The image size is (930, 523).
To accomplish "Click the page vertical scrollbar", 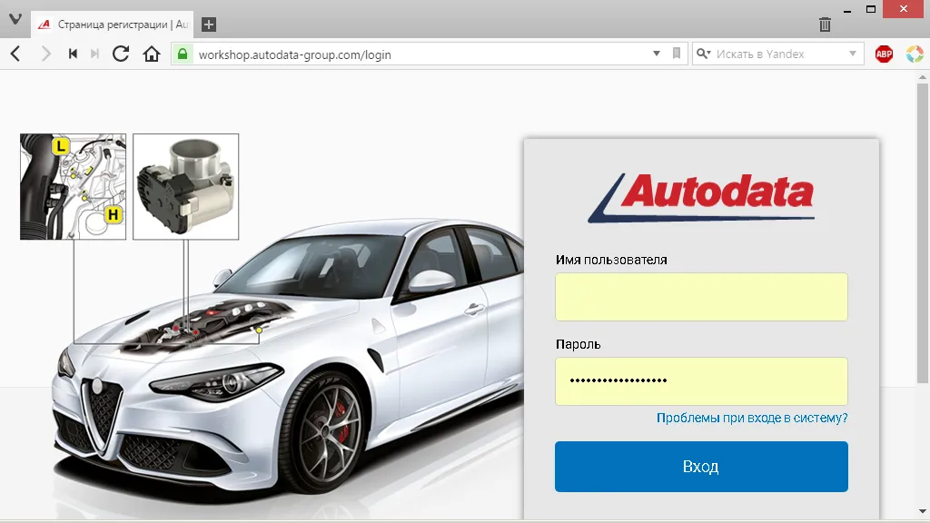I will pyautogui.click(x=923, y=233).
